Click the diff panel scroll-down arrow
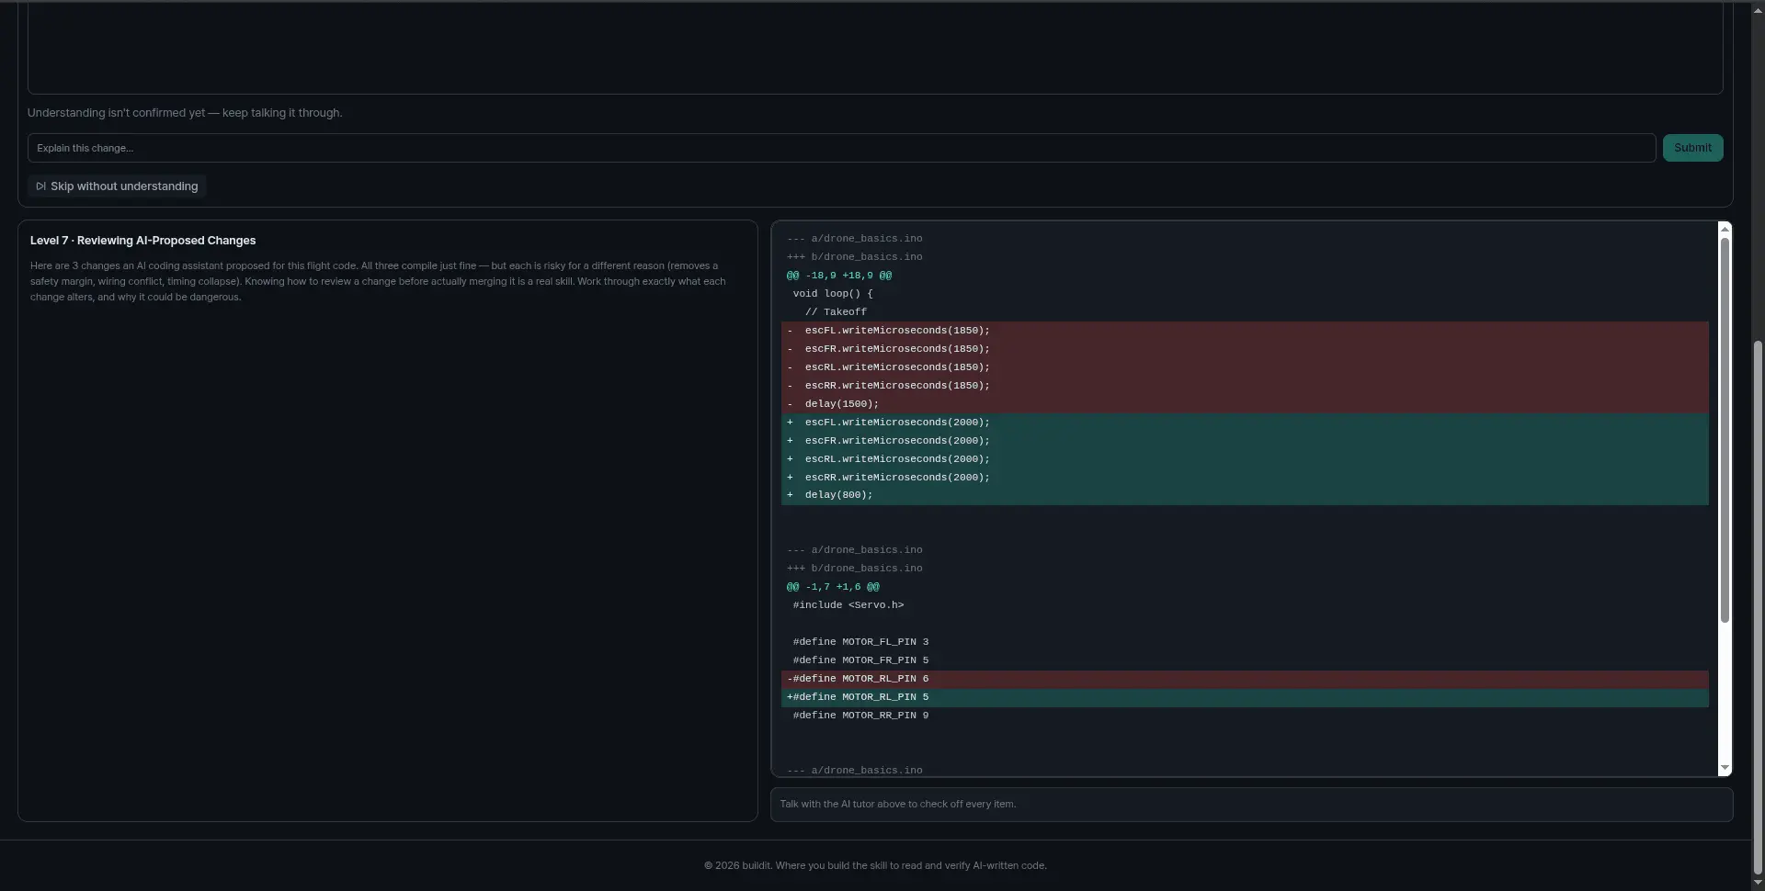The image size is (1765, 891). pyautogui.click(x=1725, y=768)
